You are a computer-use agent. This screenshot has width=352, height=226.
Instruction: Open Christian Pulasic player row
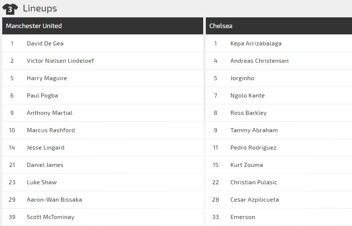tap(254, 182)
